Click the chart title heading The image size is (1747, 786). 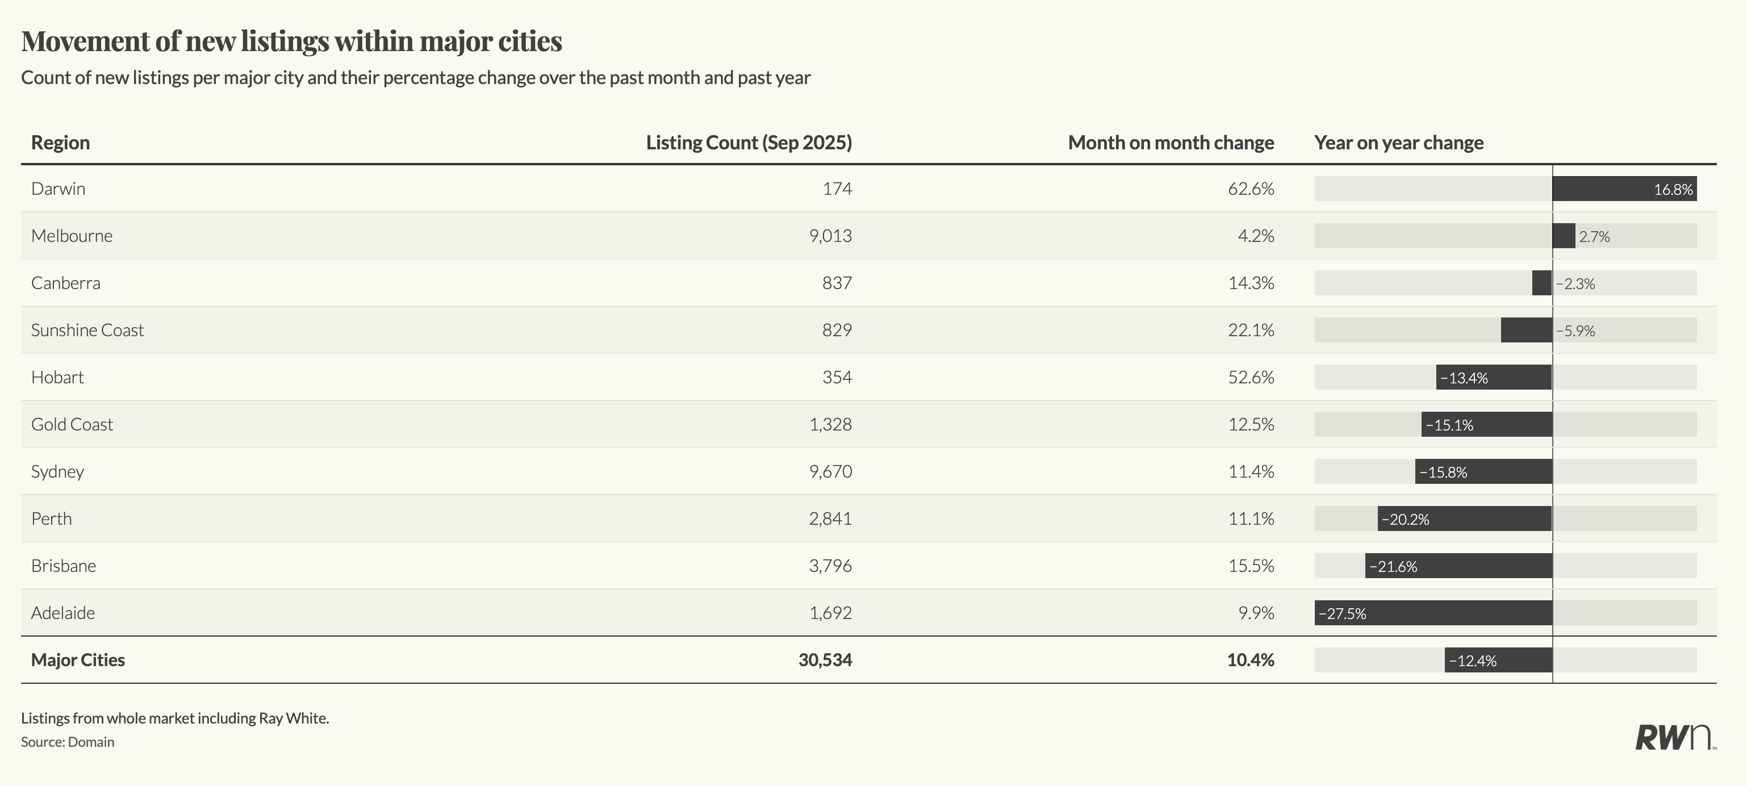291,41
